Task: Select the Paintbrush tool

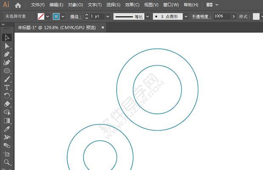Action: [7, 79]
